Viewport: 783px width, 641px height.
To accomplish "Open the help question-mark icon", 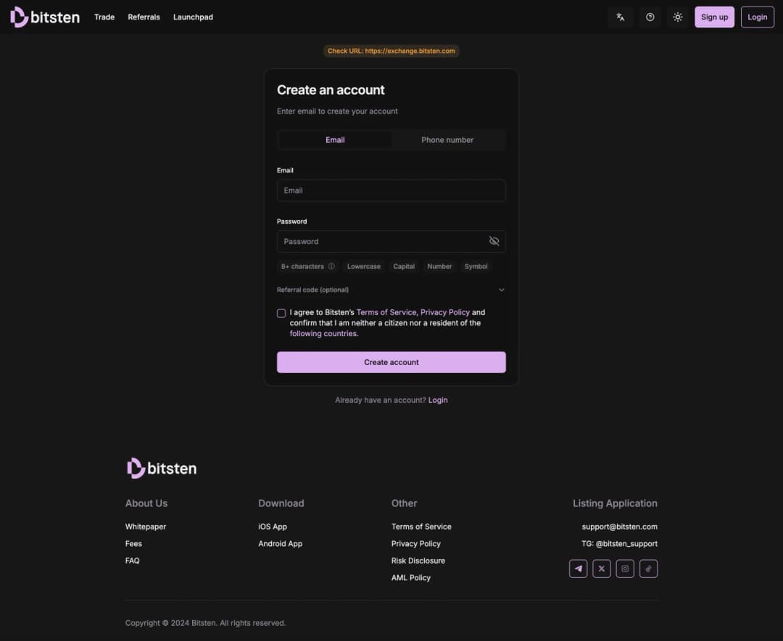I will click(x=650, y=17).
